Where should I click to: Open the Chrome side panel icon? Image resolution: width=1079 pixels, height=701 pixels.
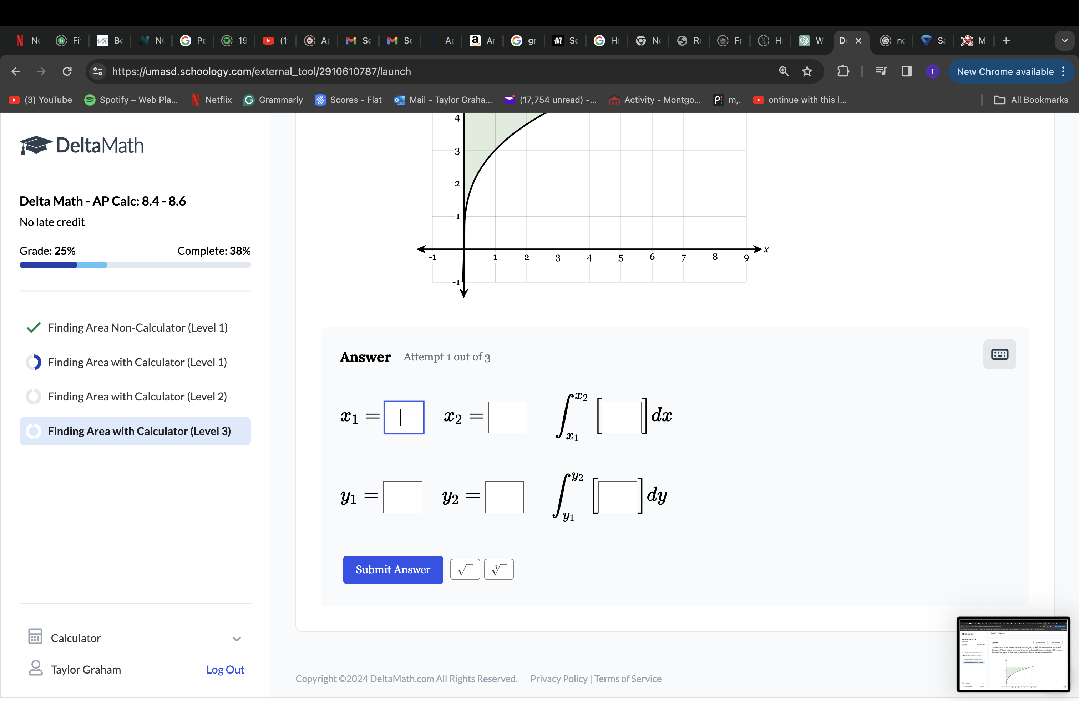[x=907, y=71]
